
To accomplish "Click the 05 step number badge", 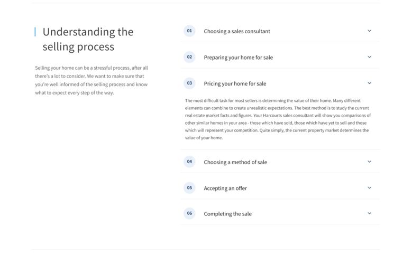I will [x=189, y=188].
